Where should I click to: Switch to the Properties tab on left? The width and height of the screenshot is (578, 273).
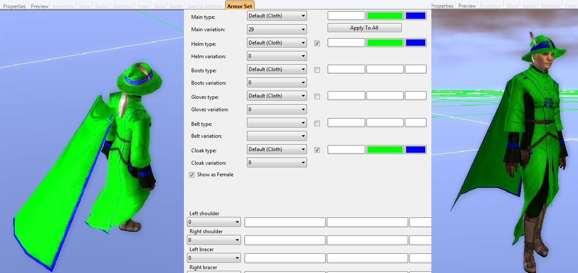coord(15,6)
